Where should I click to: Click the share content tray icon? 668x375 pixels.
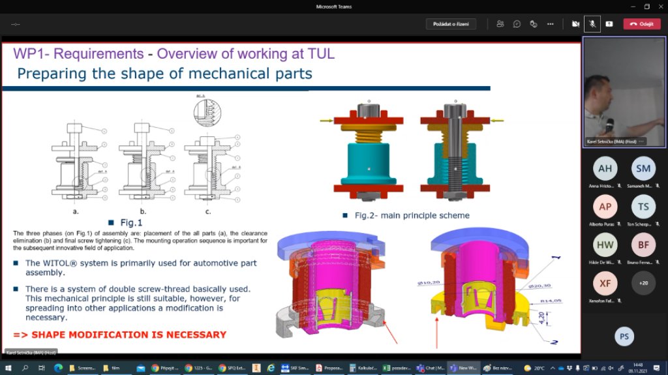[609, 23]
